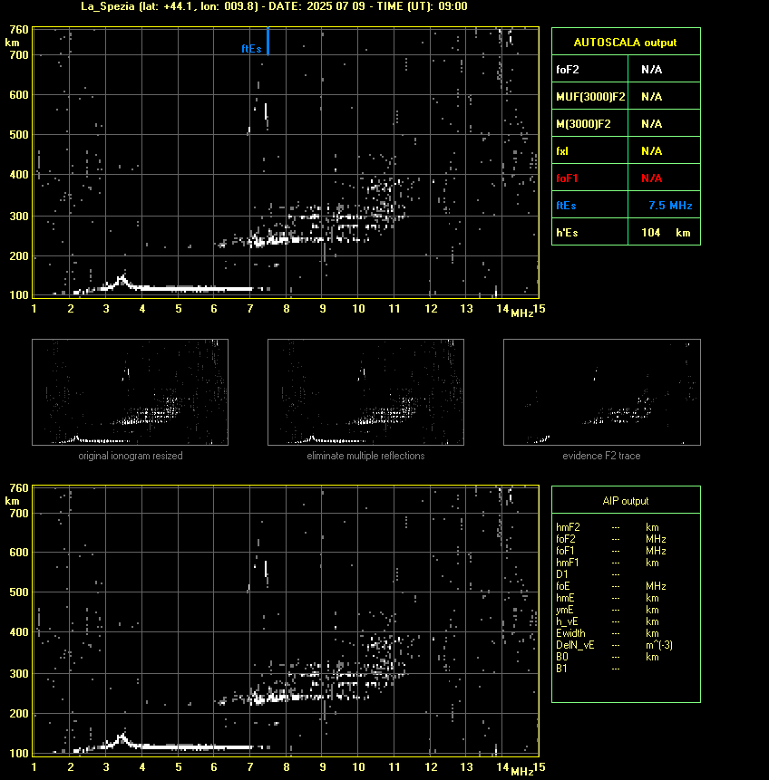Viewport: 769px width, 780px height.
Task: Click hmF2 entry in AIP output
Action: 569,527
